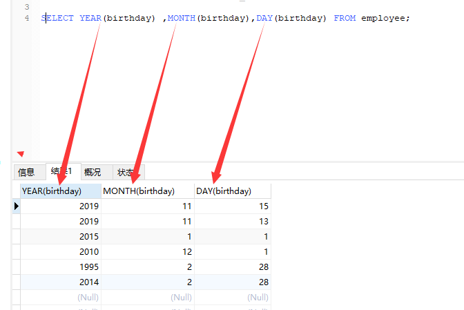The image size is (464, 310).
Task: Select year cell 2010
Action: point(61,252)
